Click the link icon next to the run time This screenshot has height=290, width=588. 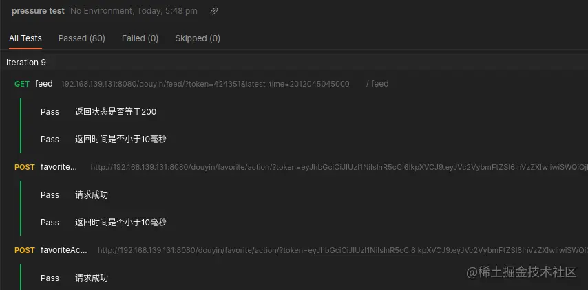coord(213,11)
